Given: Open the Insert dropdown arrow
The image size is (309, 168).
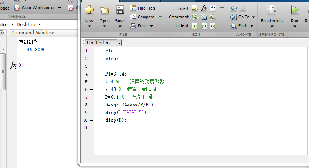Looking at the screenshot, I should [222, 8].
